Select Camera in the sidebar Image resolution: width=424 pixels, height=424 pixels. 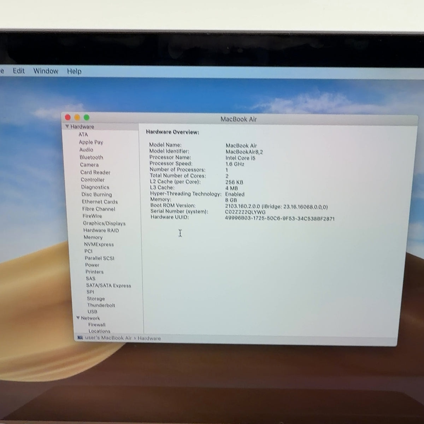point(89,165)
